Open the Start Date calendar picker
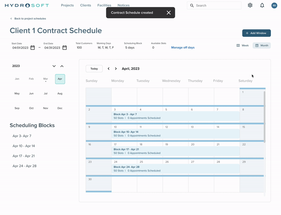Image resolution: width=281 pixels, height=215 pixels. [x=33, y=48]
